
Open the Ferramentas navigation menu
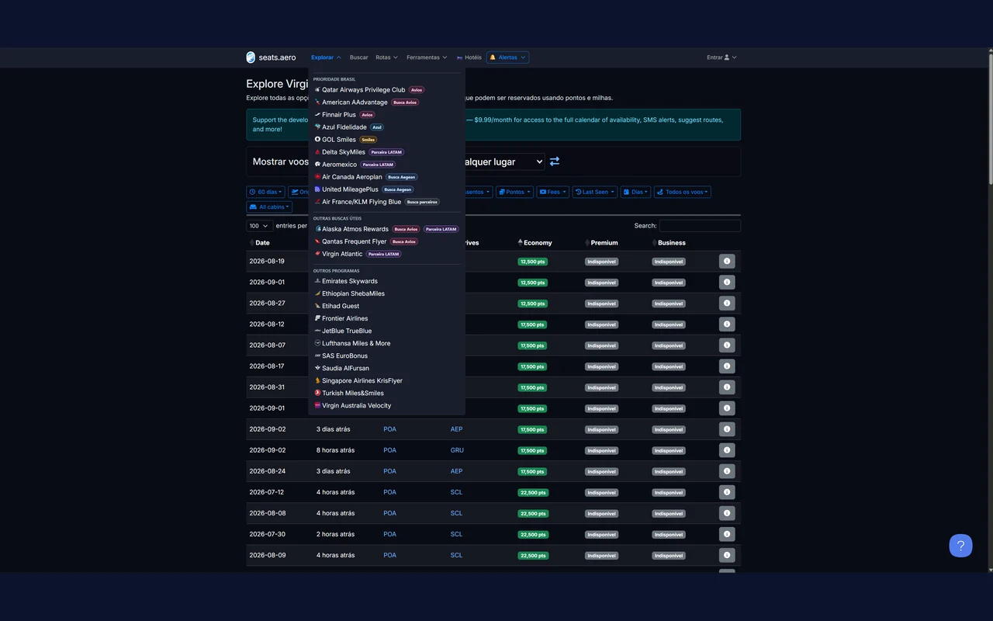(x=427, y=57)
